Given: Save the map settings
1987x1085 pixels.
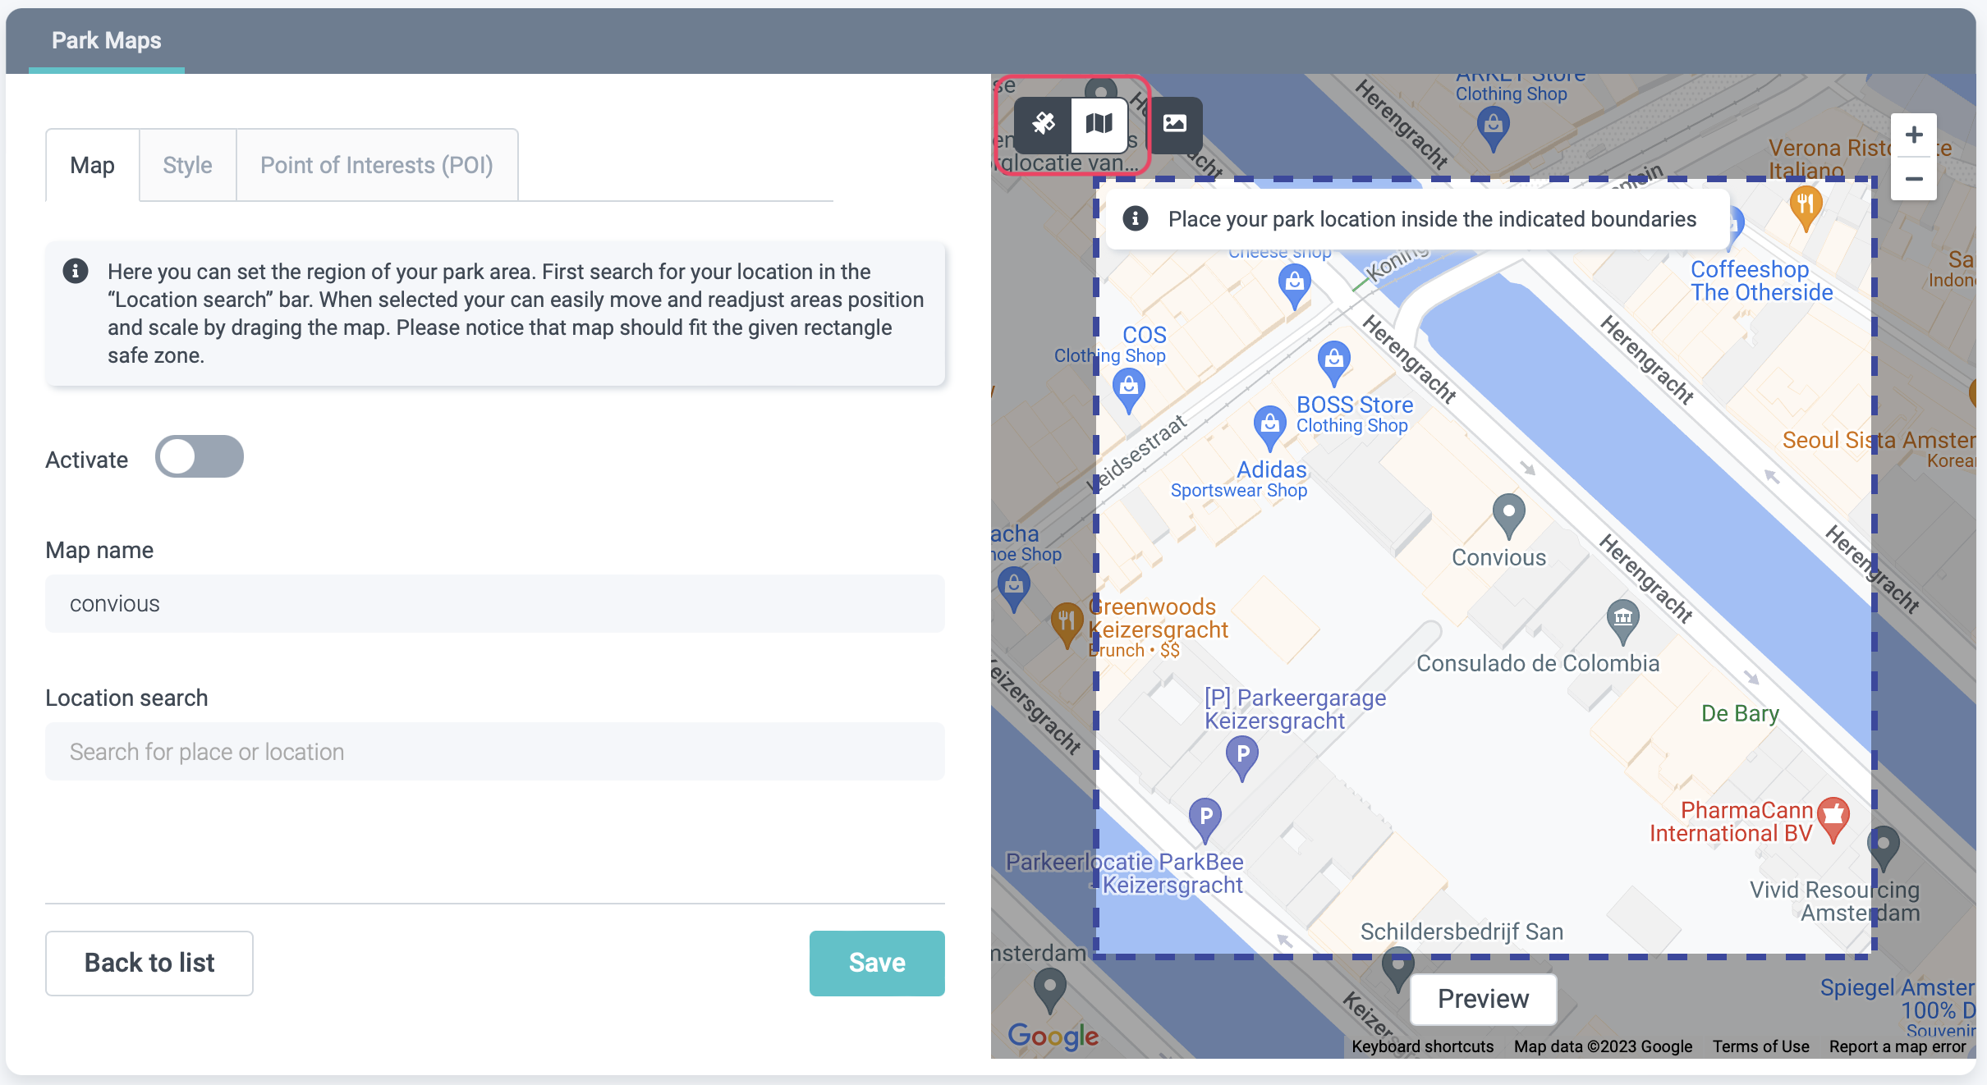Looking at the screenshot, I should click(x=877, y=963).
